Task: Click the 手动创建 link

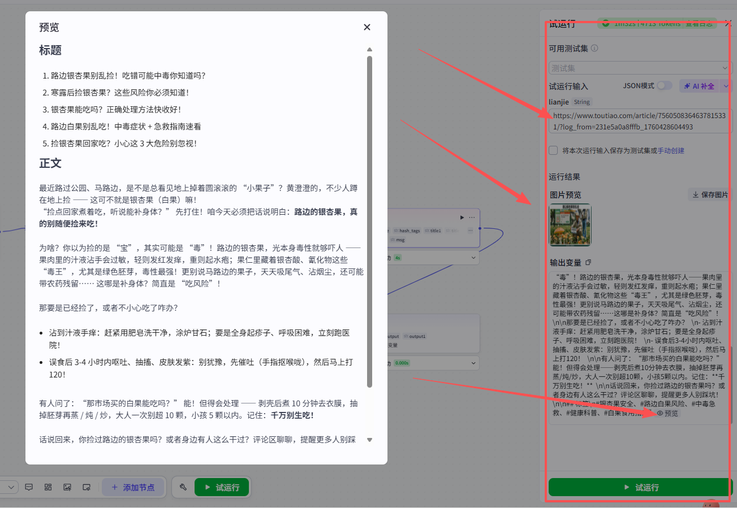Action: coord(671,150)
